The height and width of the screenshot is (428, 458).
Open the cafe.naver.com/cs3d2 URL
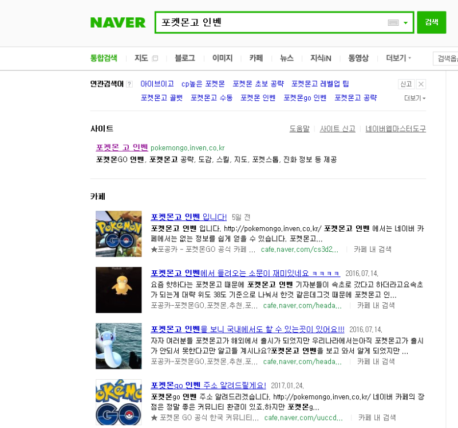click(299, 250)
